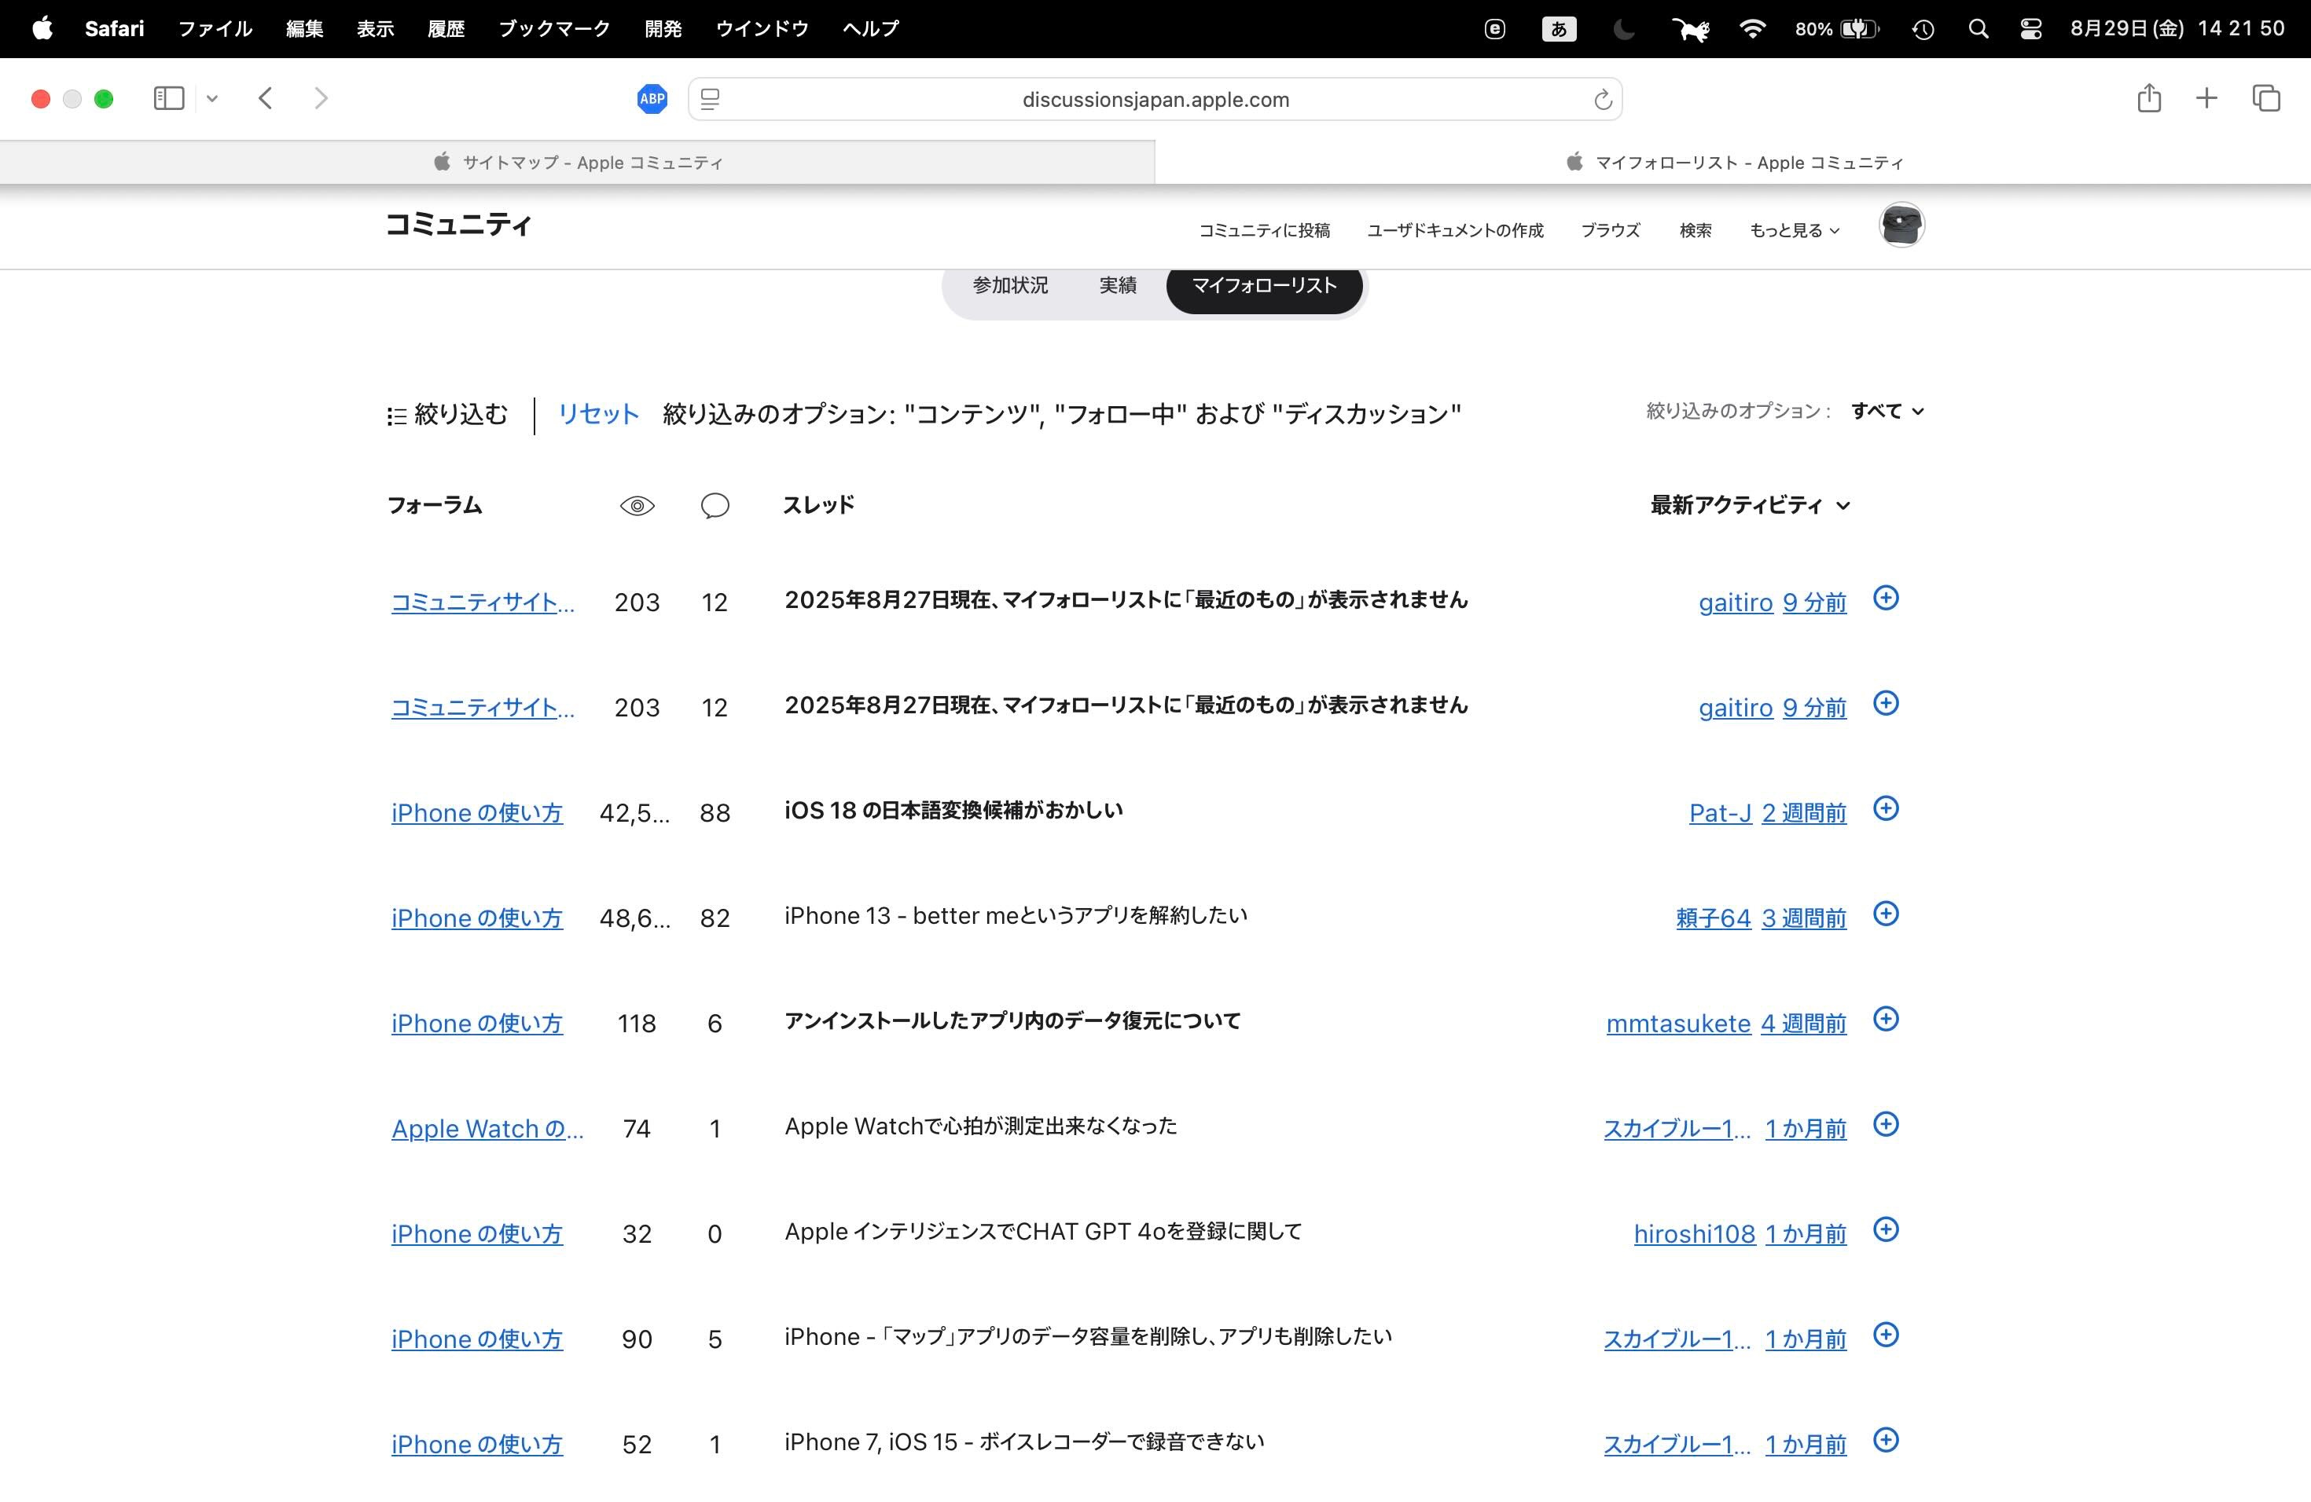Toggle Safari sidebar icon

pos(169,99)
